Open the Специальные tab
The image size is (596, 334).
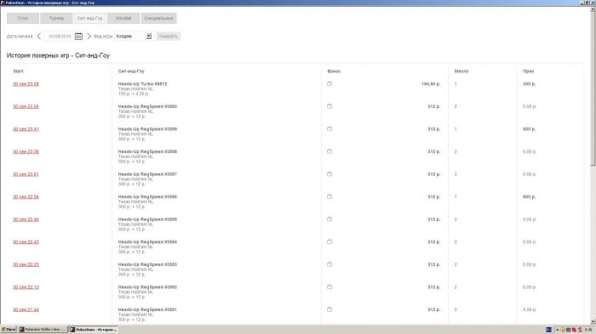[158, 18]
